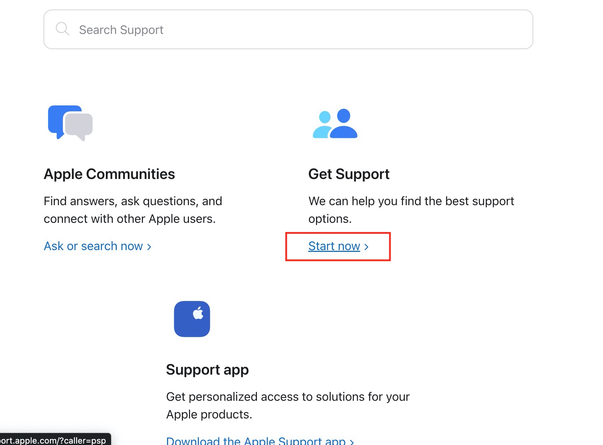Click the Get Support people icon
Image resolution: width=603 pixels, height=445 pixels.
335,123
